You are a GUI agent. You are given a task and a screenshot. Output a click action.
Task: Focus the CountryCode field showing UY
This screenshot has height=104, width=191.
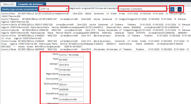71,79
